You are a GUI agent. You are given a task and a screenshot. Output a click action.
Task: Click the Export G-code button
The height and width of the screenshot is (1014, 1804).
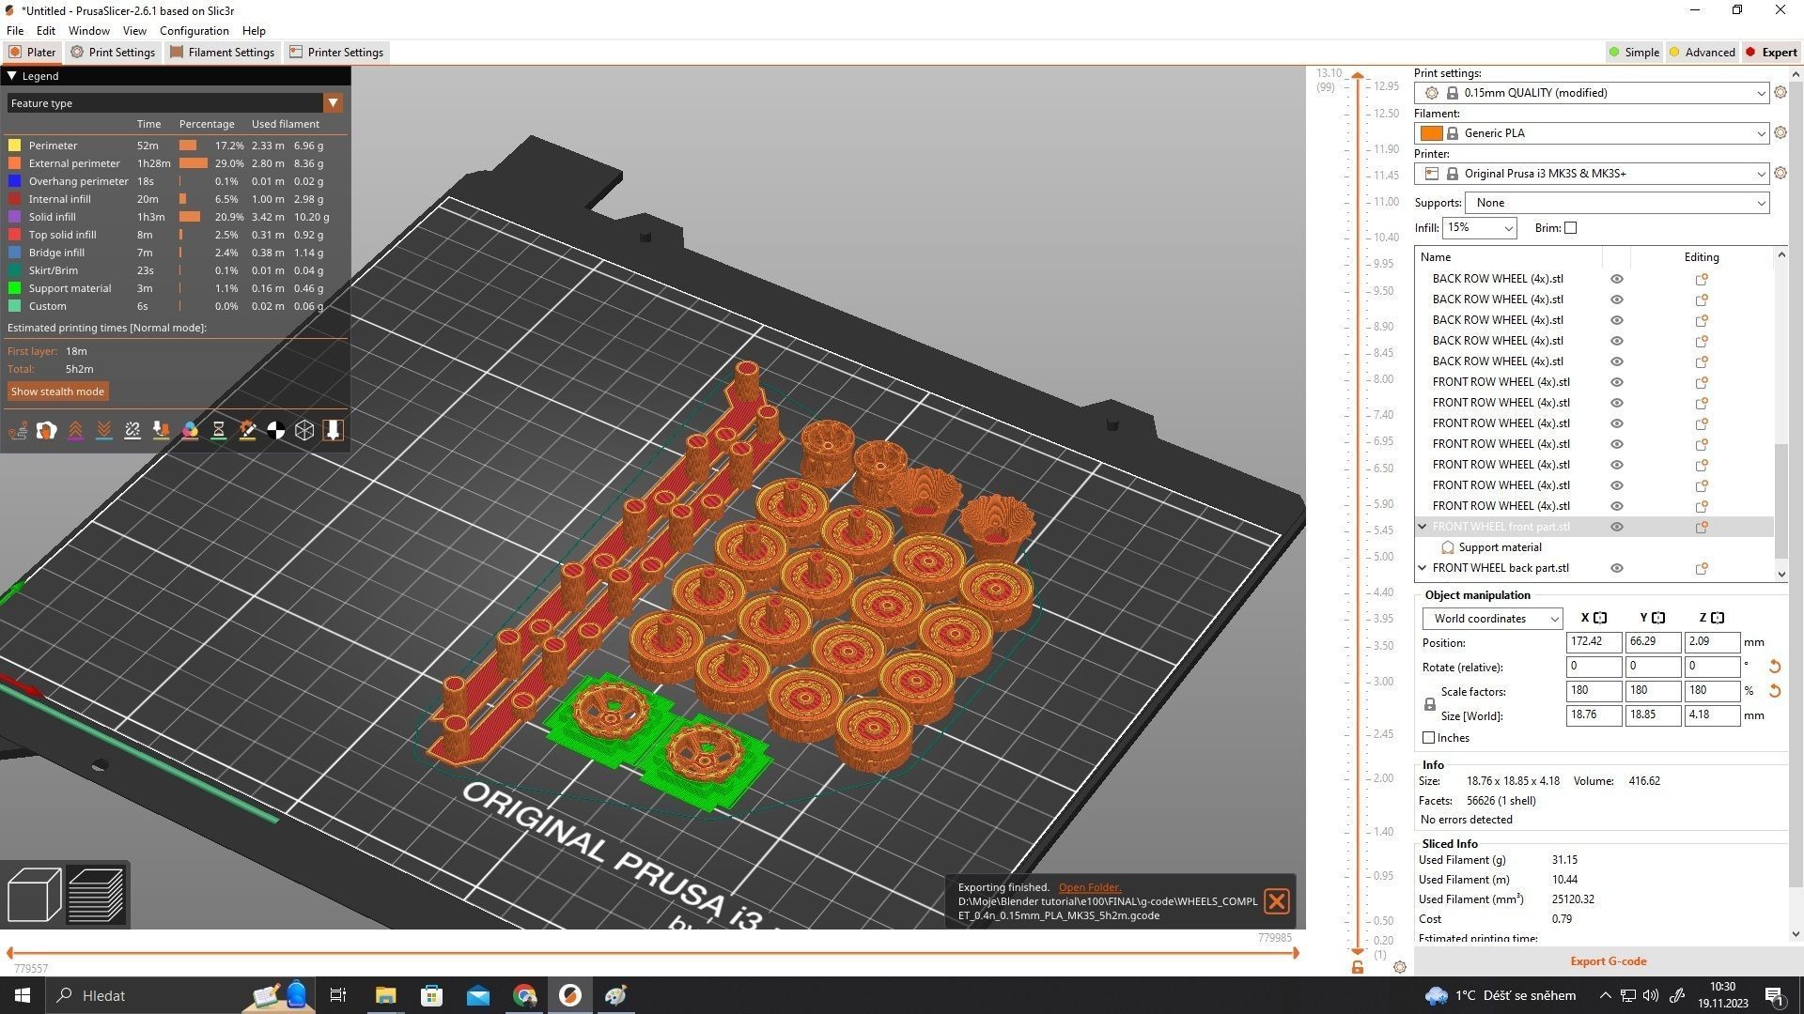pos(1608,960)
